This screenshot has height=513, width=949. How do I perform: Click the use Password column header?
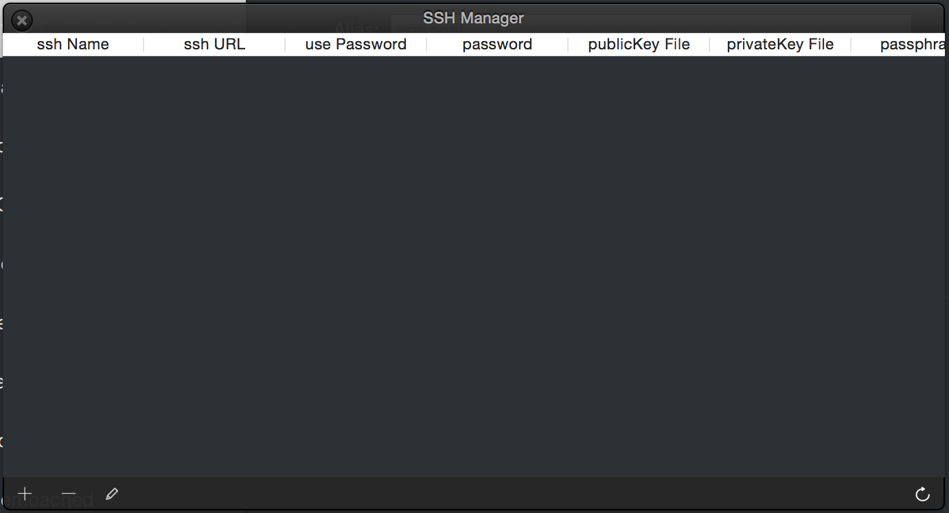point(356,45)
